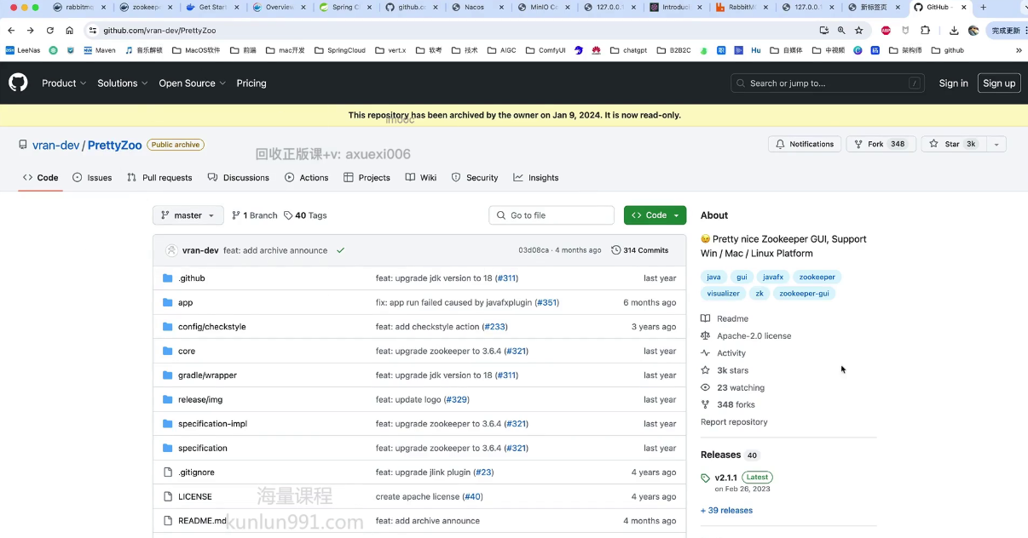Viewport: 1028px width, 538px height.
Task: Click the 1 Branch link
Action: (255, 215)
